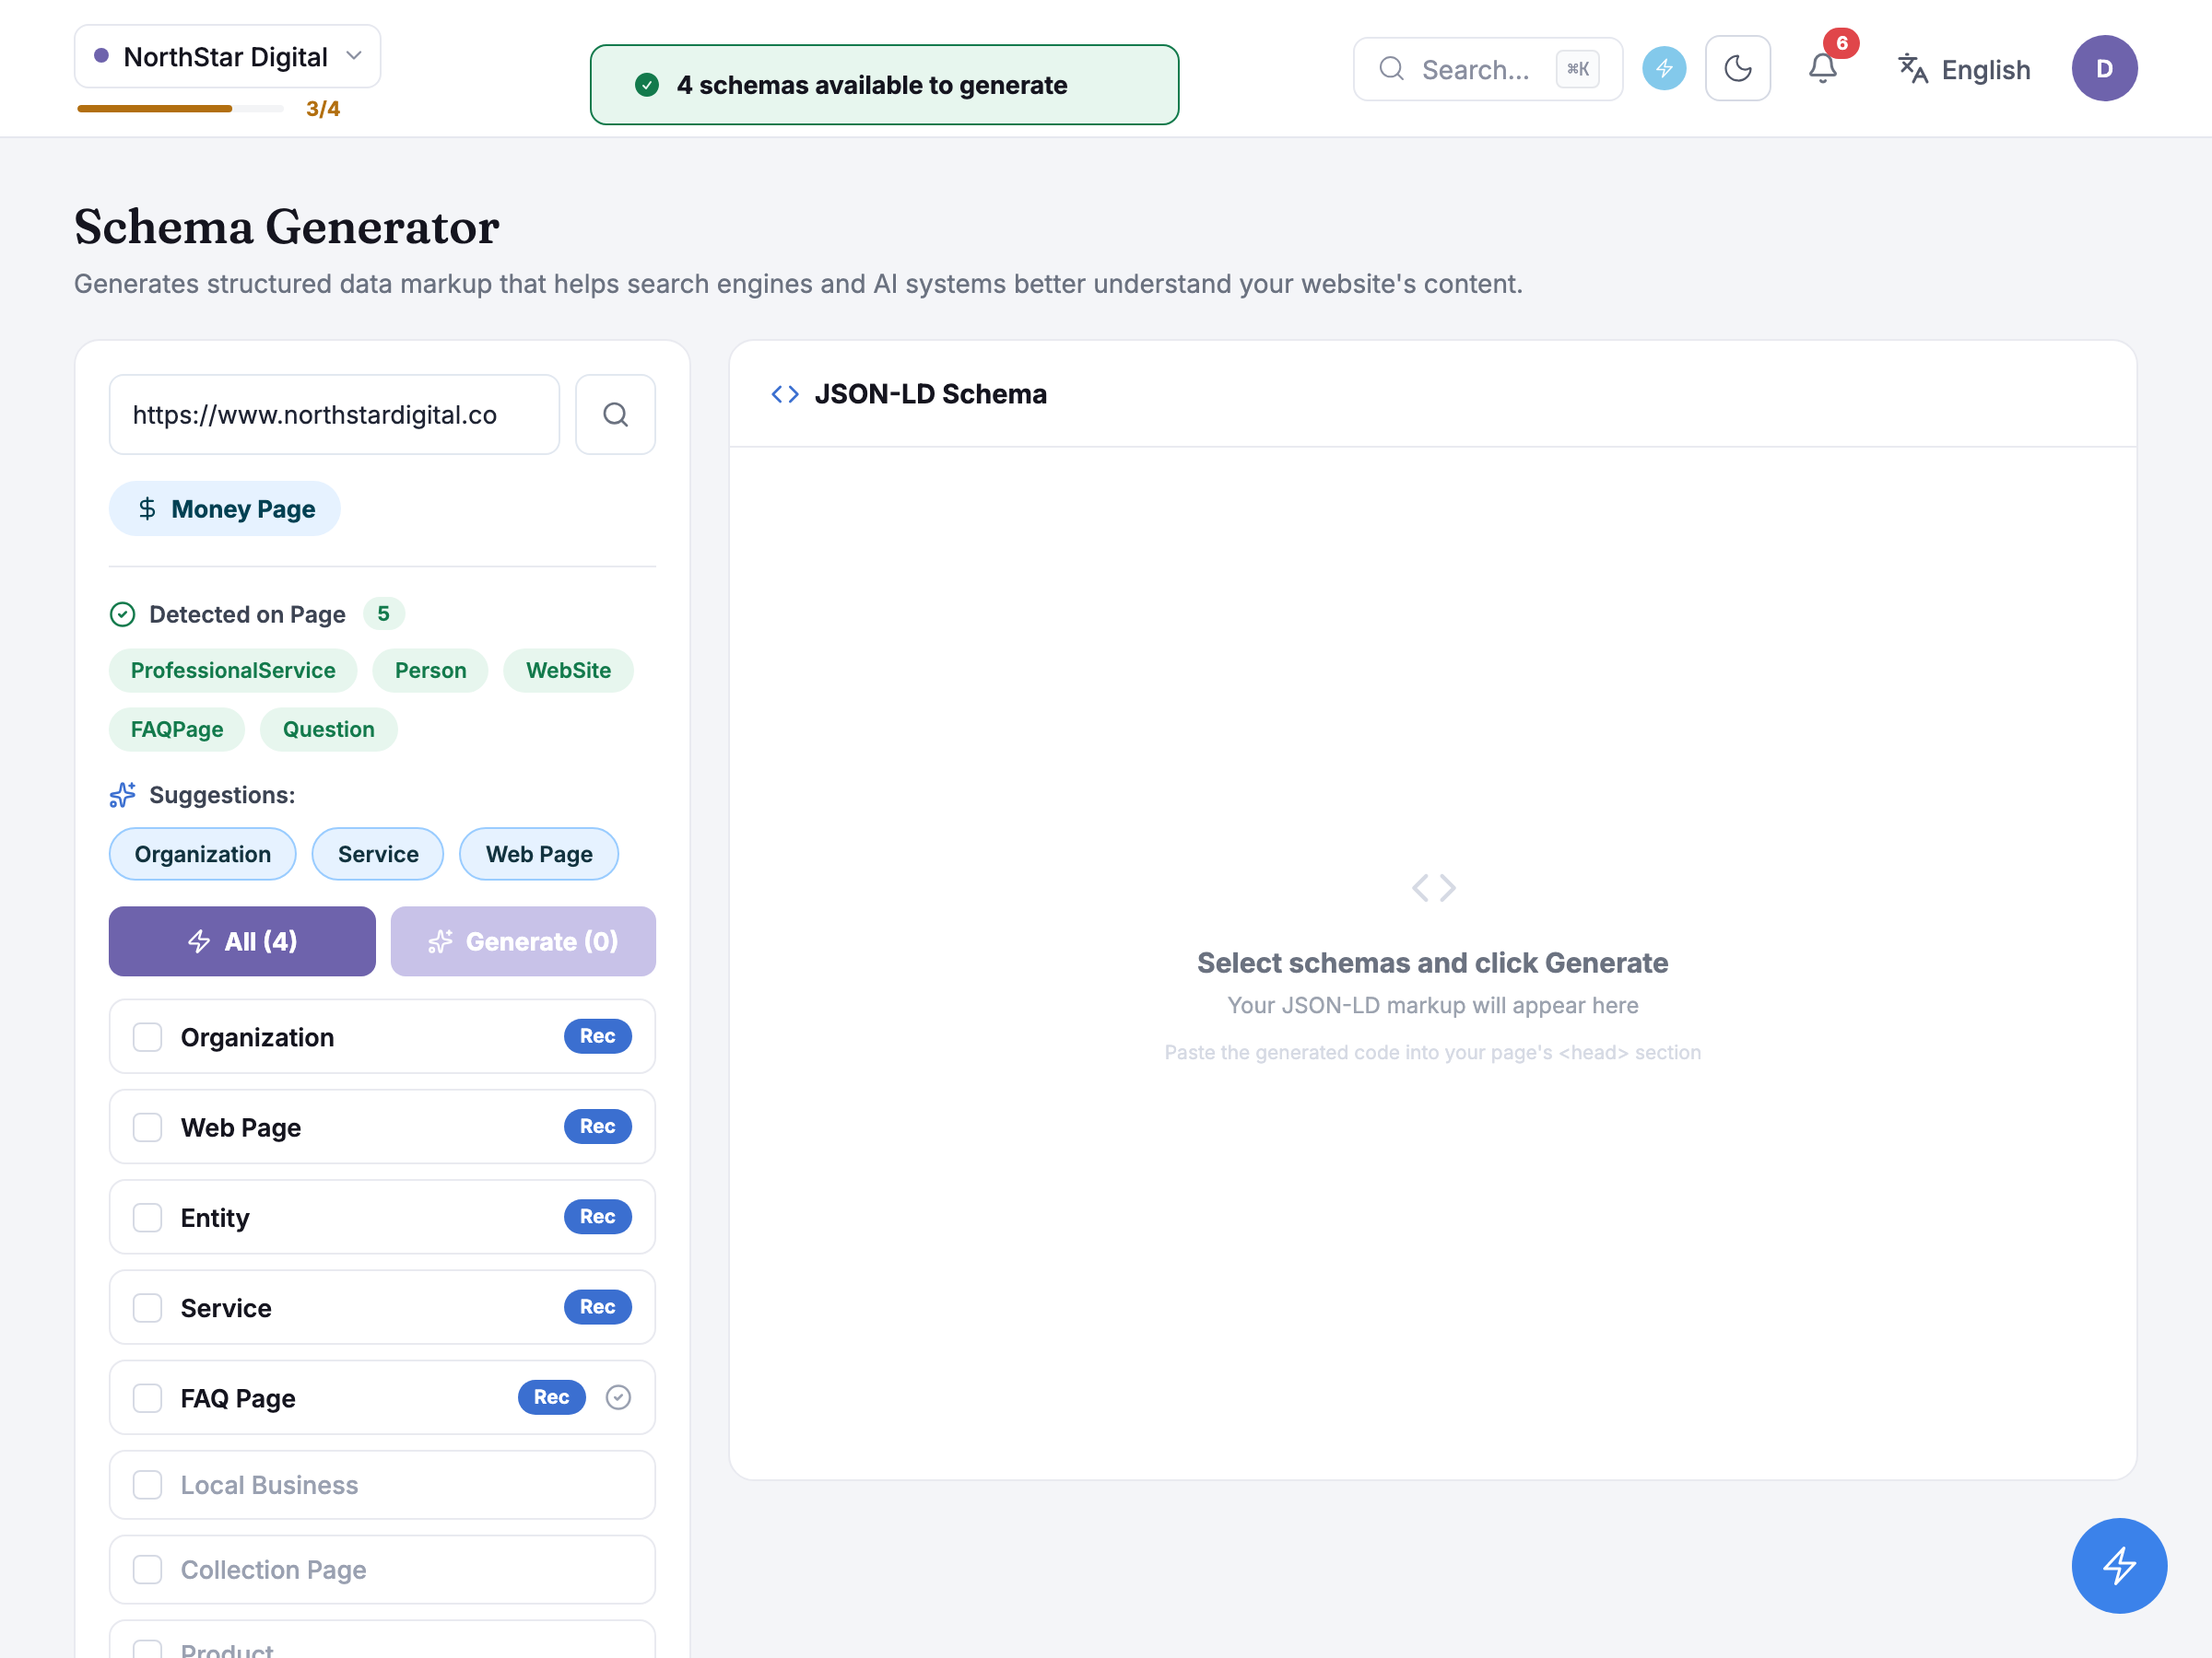The width and height of the screenshot is (2212, 1658).
Task: Click the FAQPage detected tag
Action: point(177,730)
